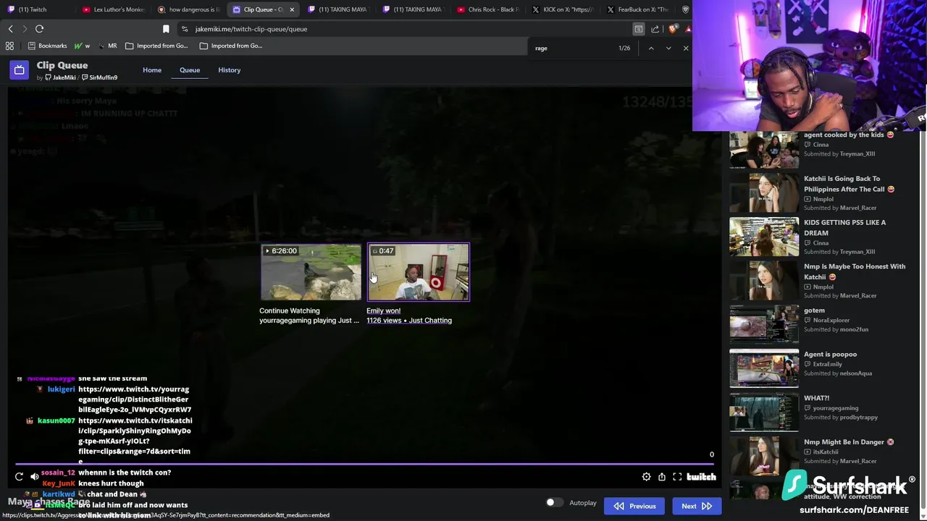Viewport: 927px width, 521px height.
Task: Click the Previous button
Action: [634, 506]
